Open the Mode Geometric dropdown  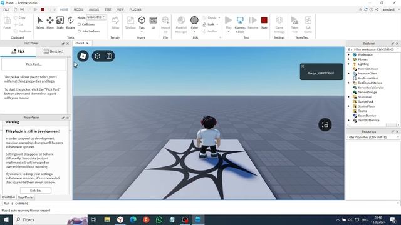click(x=96, y=17)
